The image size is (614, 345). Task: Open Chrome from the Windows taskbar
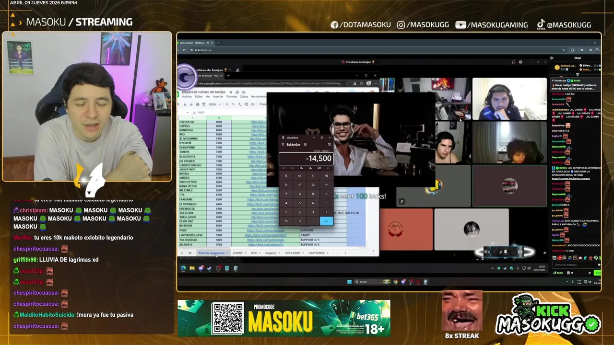[395, 282]
